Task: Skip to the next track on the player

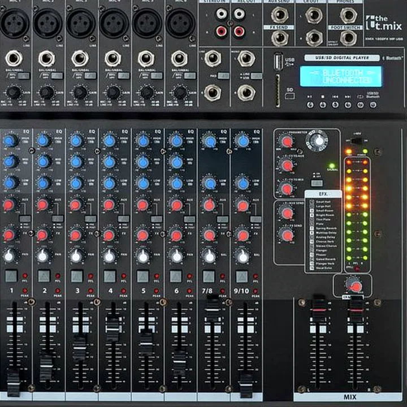Action: tap(348, 105)
